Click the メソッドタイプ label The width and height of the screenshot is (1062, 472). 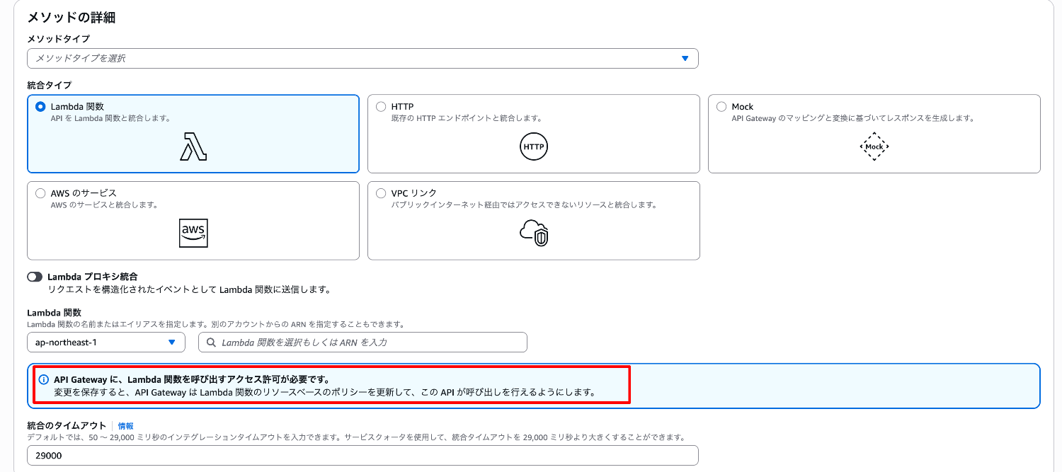point(58,38)
